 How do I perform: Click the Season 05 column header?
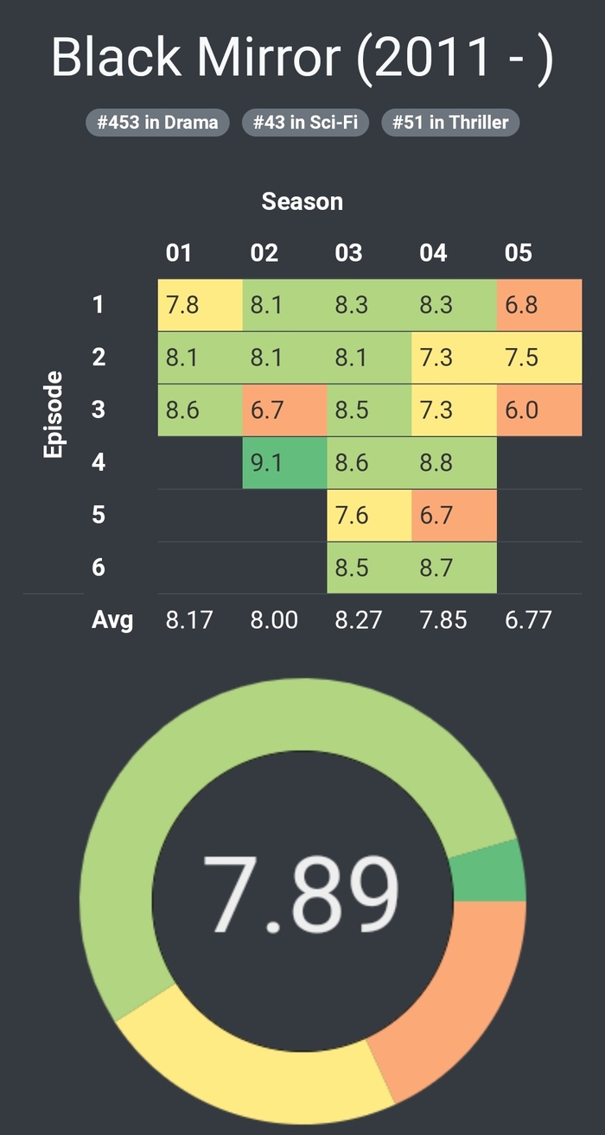(519, 253)
